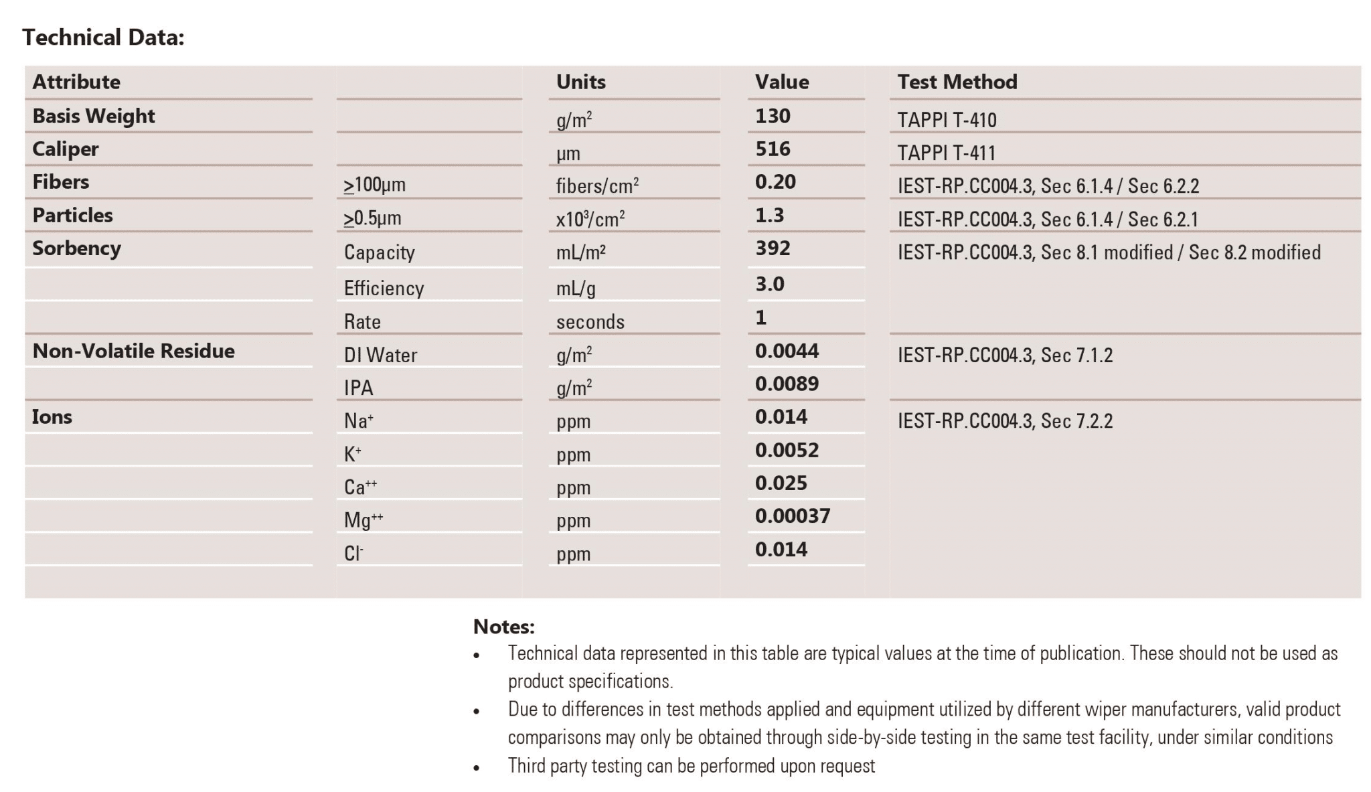Select the Mg++ value 0.00037

click(792, 516)
